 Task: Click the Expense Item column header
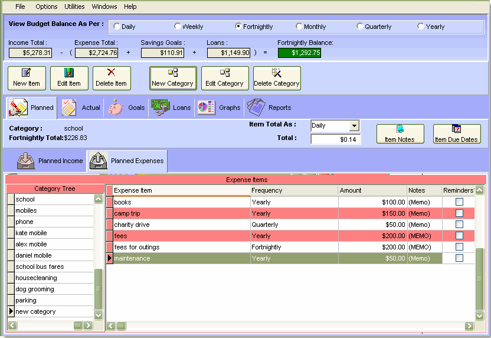(x=181, y=190)
